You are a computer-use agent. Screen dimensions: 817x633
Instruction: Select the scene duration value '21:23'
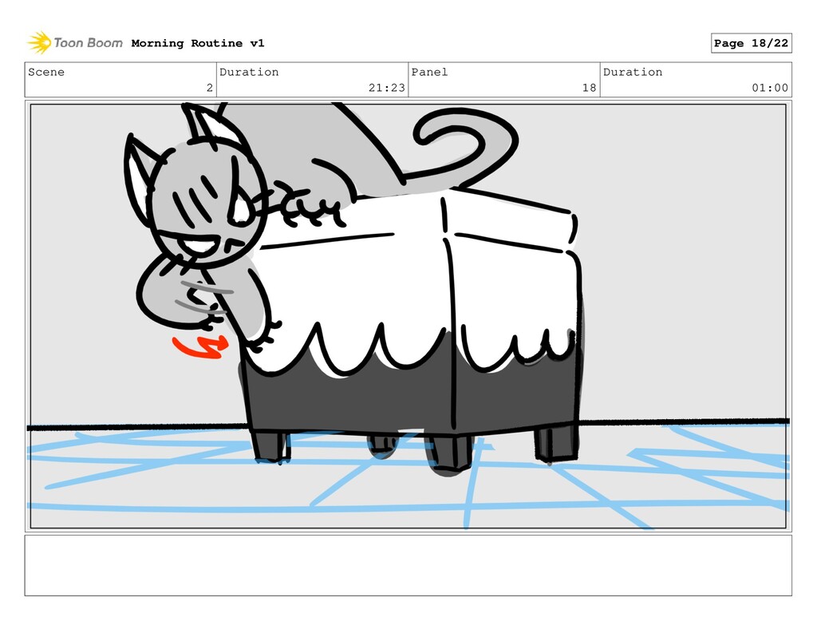[387, 88]
